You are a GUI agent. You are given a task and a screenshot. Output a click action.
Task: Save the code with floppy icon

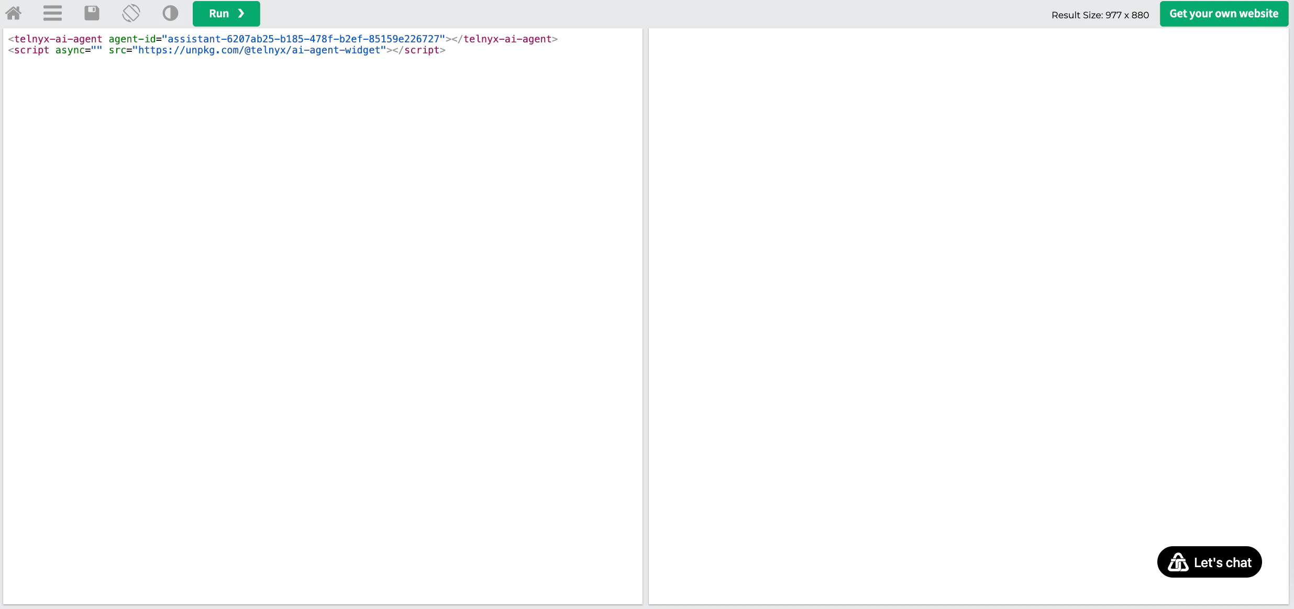(92, 13)
